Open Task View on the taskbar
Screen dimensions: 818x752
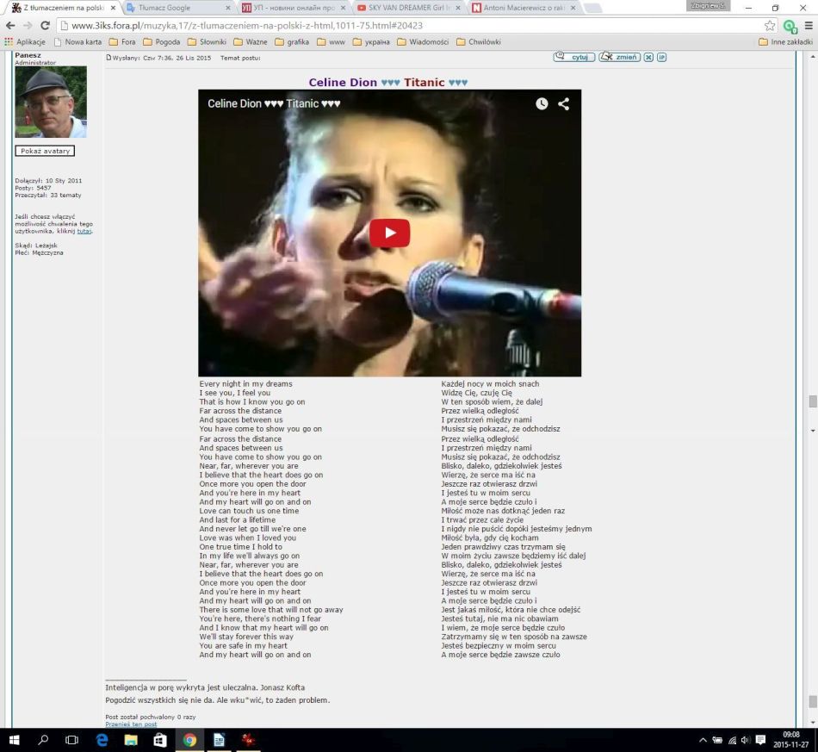72,740
